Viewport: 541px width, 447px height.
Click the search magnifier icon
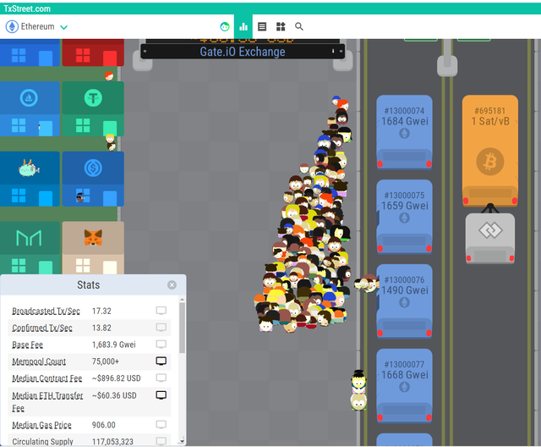pos(299,26)
